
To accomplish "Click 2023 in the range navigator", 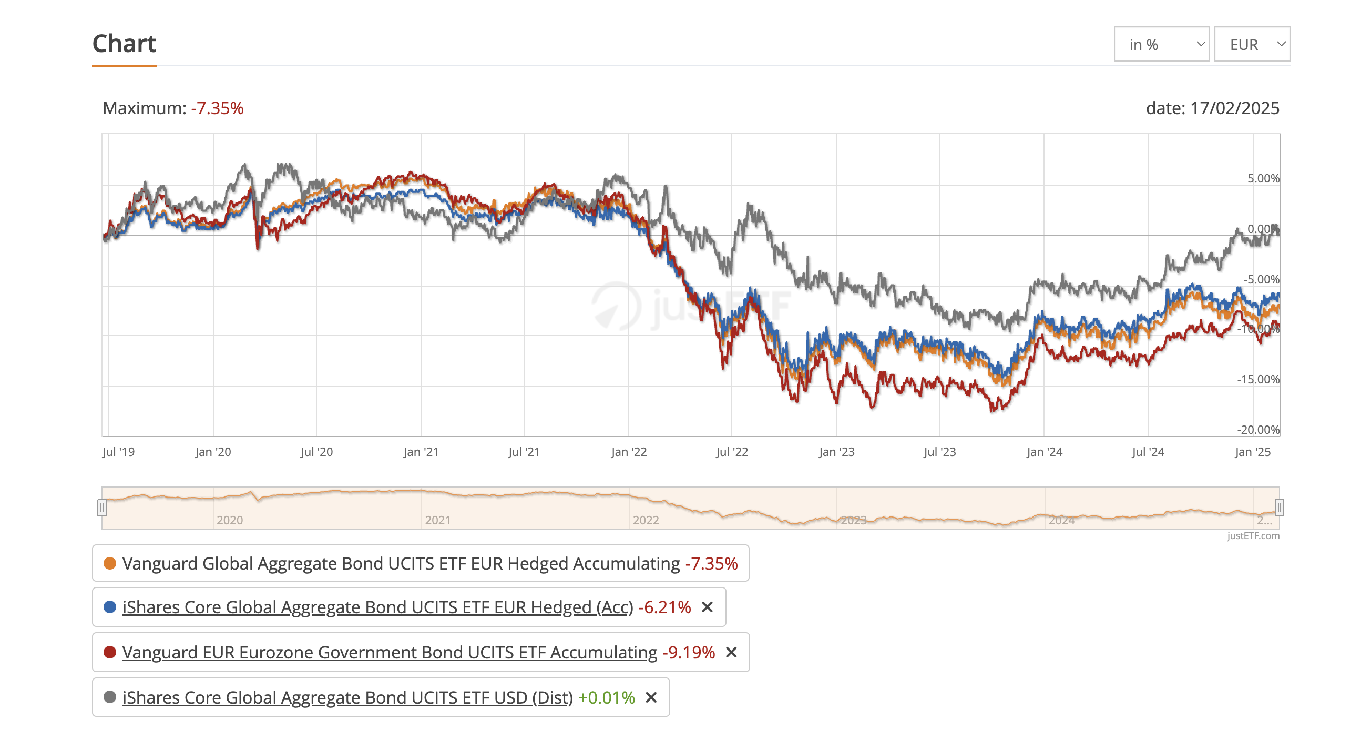I will point(853,520).
